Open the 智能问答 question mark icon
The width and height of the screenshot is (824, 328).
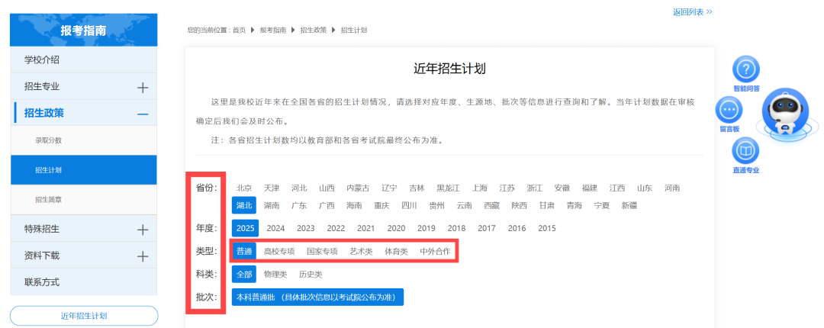pyautogui.click(x=745, y=69)
